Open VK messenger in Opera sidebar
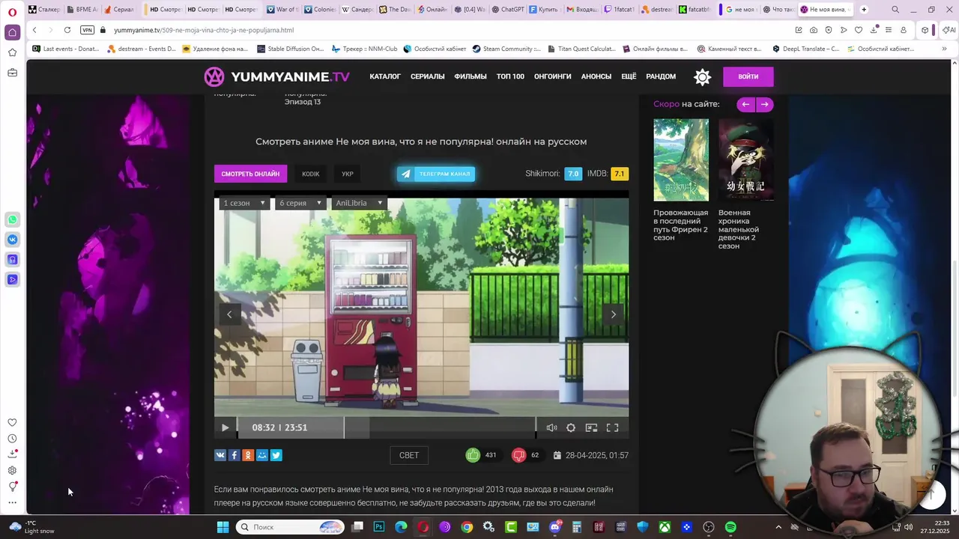The image size is (959, 539). coord(12,240)
